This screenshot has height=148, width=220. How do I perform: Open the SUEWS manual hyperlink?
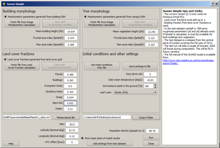(188, 62)
